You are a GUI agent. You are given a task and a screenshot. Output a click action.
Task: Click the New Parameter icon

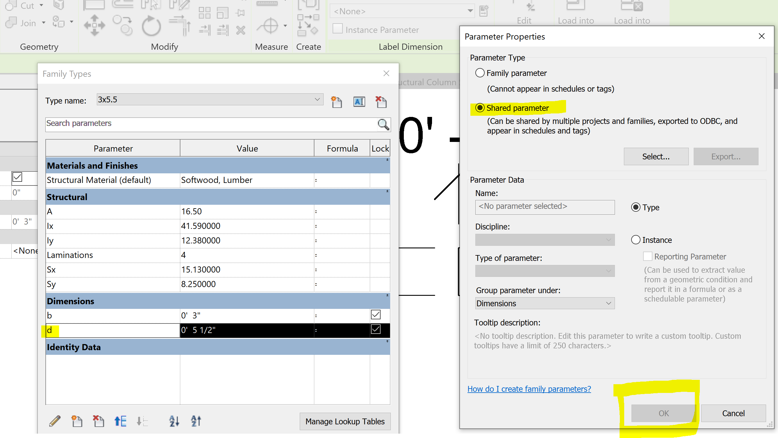pos(77,421)
